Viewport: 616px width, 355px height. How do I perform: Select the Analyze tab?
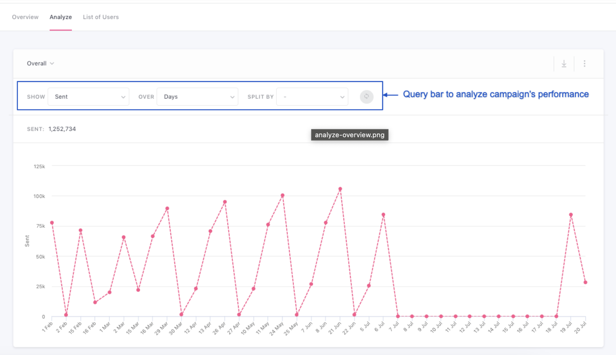61,17
